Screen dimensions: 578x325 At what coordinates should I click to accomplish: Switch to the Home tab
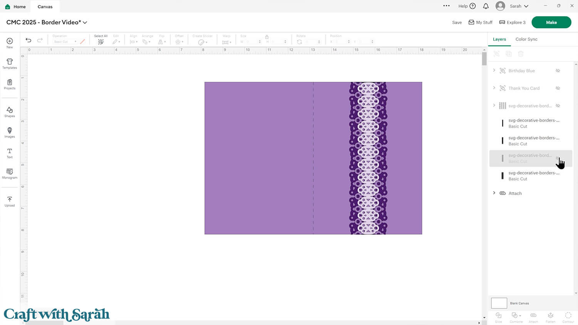click(x=15, y=7)
